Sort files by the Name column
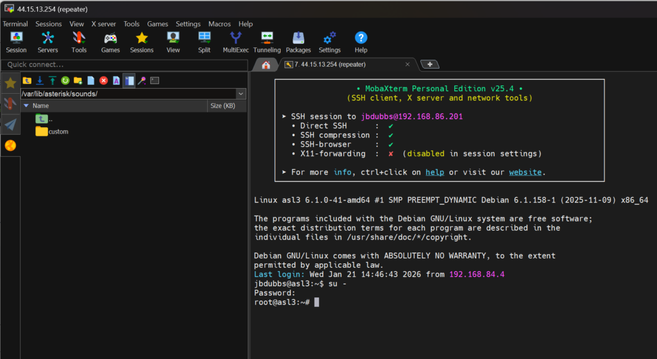 tap(41, 106)
